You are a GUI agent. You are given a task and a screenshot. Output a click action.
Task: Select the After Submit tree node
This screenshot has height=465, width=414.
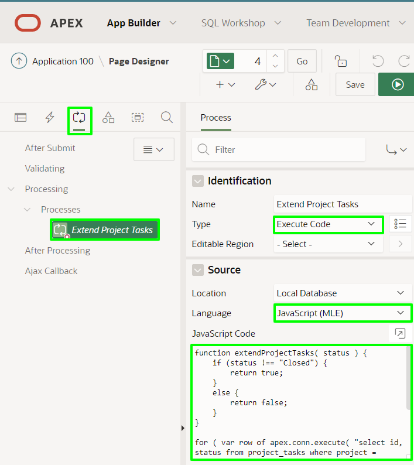point(50,148)
